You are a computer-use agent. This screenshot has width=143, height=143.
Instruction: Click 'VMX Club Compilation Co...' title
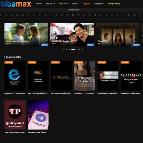click(x=38, y=93)
